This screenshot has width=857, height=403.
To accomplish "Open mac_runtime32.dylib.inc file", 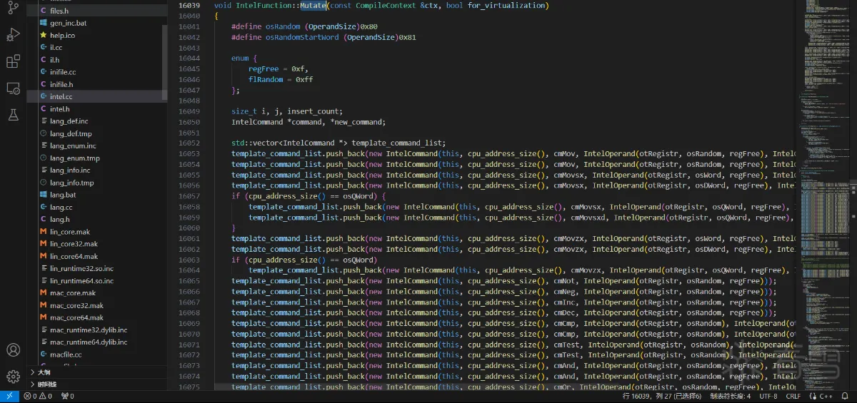I will 97,330.
